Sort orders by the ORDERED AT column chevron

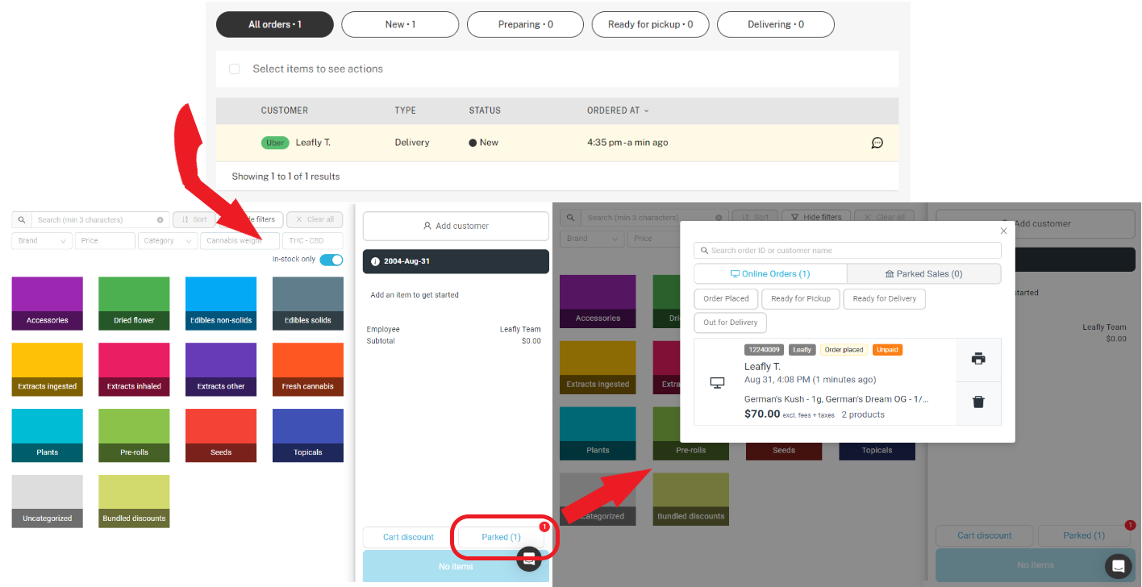coord(646,110)
